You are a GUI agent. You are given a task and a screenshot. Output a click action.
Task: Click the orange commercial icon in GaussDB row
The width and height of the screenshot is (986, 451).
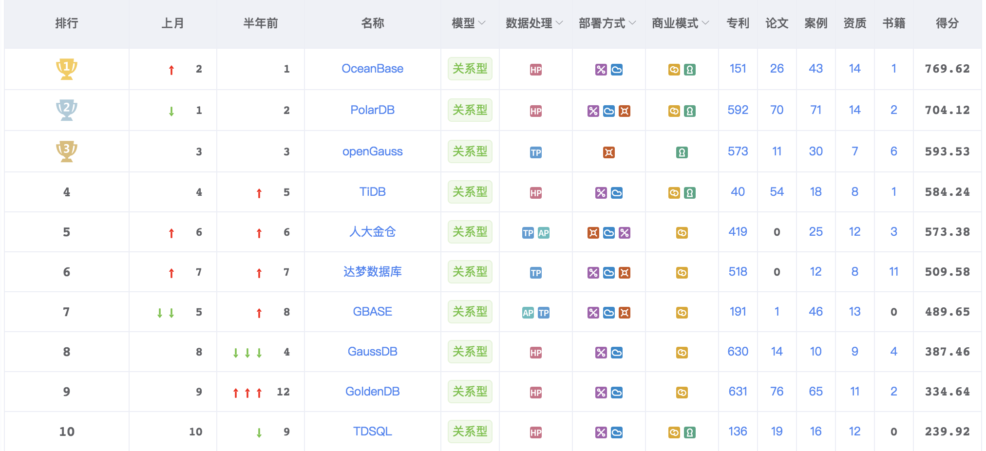pyautogui.click(x=682, y=353)
